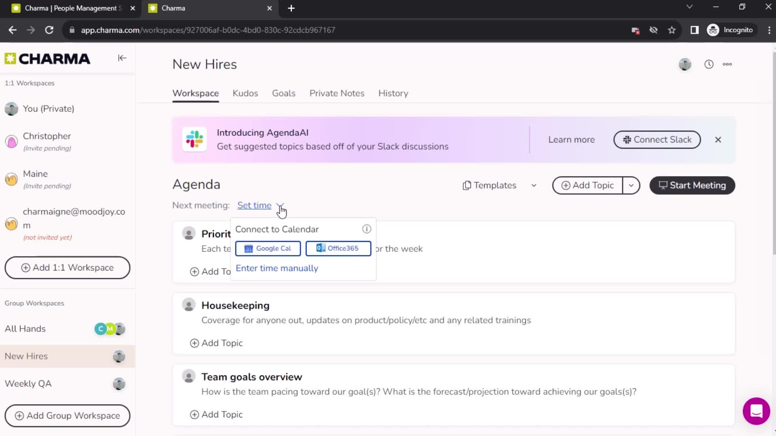This screenshot has width=776, height=436.
Task: Open Christopher's 1:1 workspace
Action: [67, 141]
